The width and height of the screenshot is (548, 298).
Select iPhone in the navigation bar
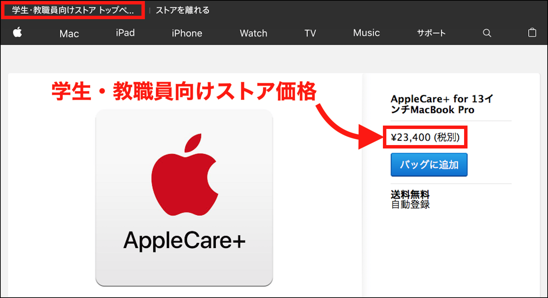tap(187, 33)
